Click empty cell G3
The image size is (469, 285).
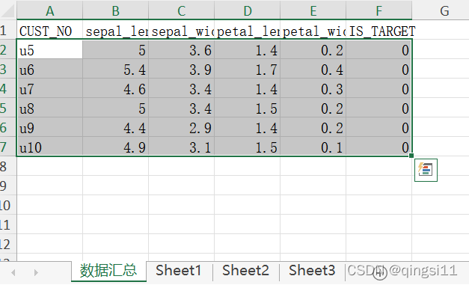pos(441,69)
